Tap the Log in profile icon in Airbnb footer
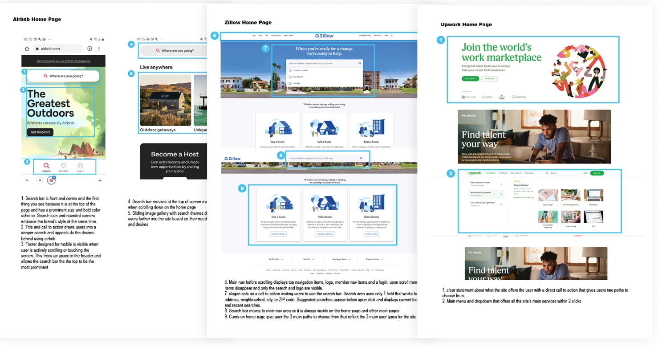 click(80, 166)
